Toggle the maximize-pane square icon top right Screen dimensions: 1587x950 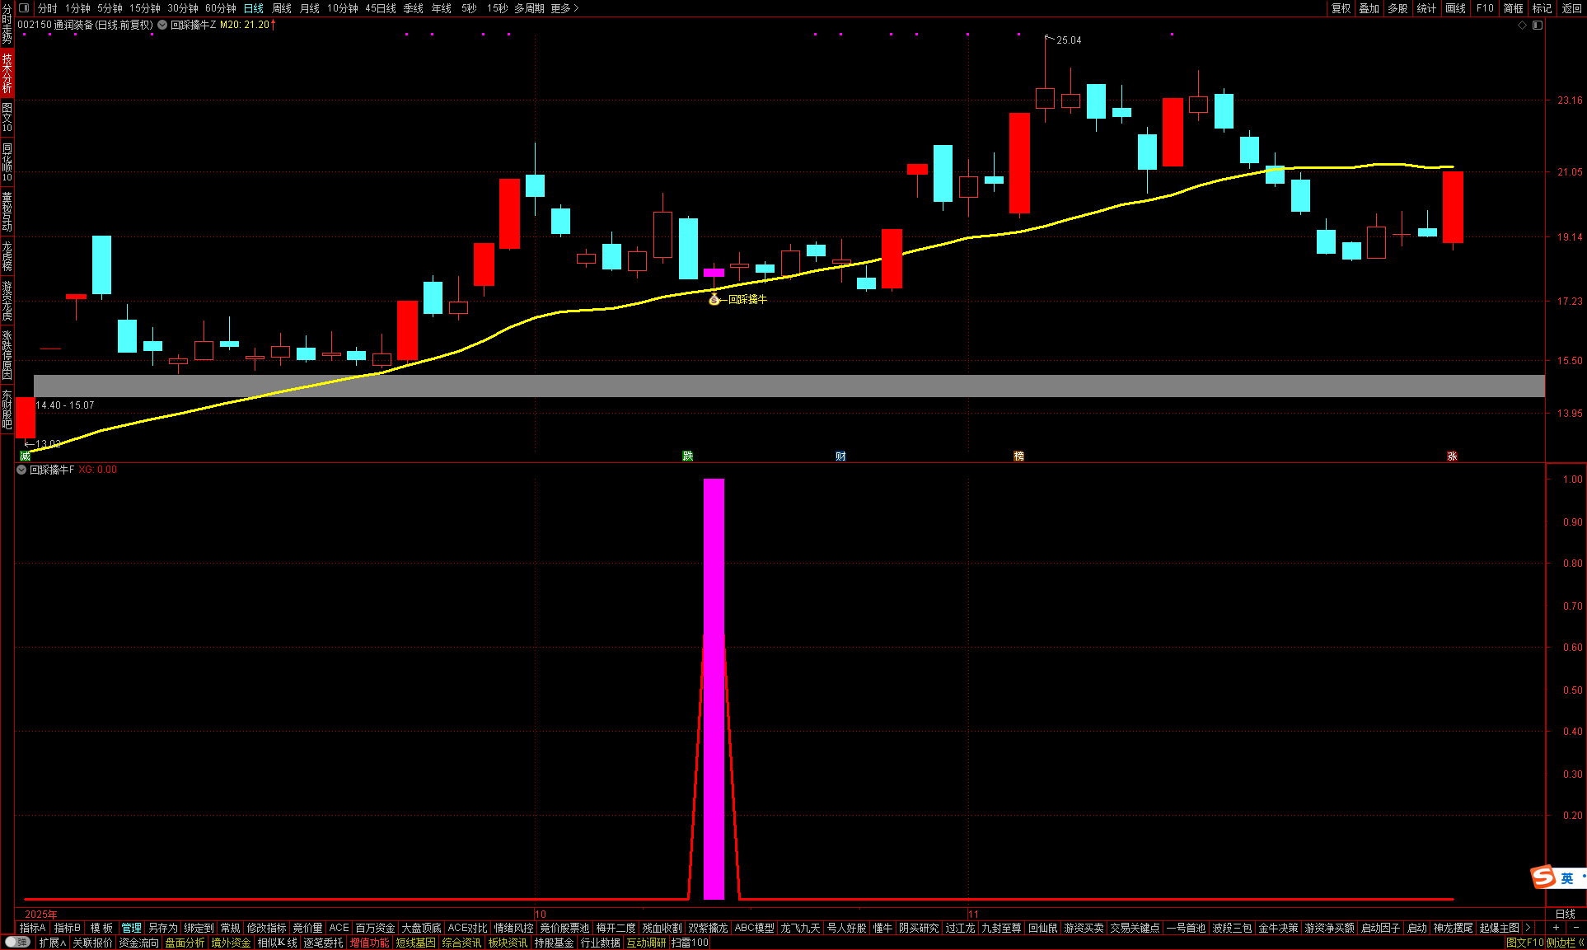pyautogui.click(x=1538, y=25)
